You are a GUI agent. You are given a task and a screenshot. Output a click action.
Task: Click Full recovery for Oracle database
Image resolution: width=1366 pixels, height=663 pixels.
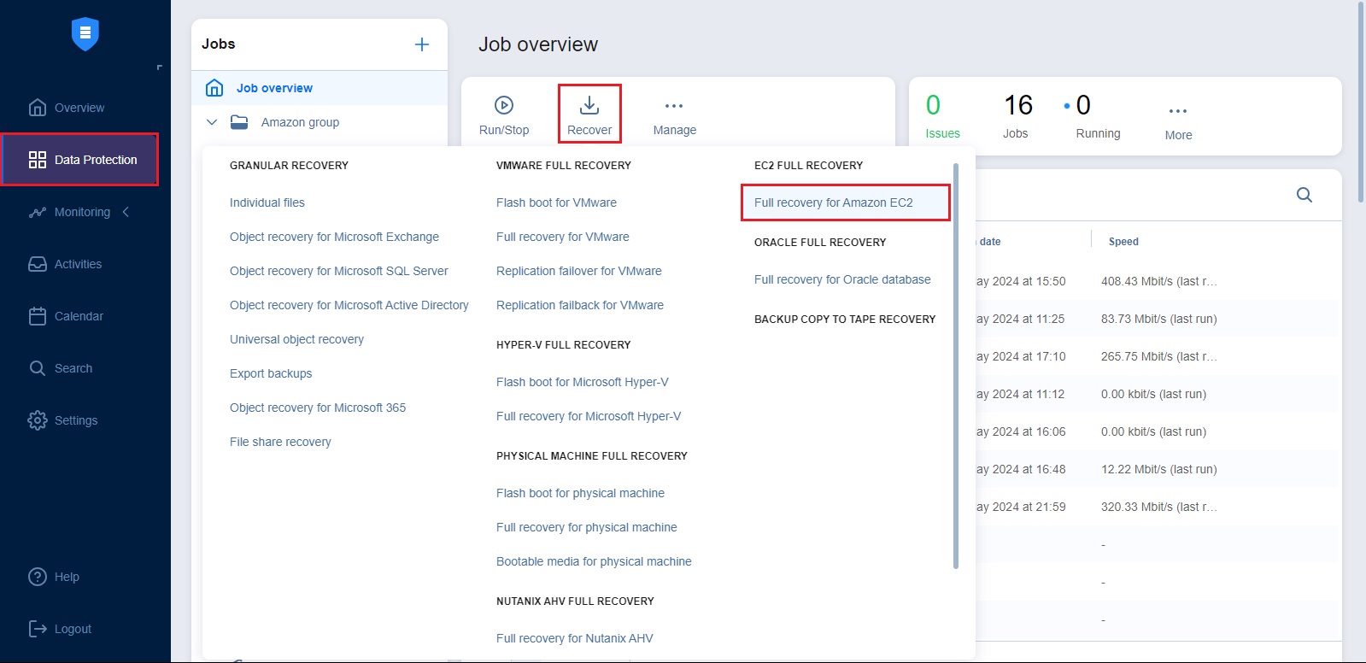tap(842, 279)
